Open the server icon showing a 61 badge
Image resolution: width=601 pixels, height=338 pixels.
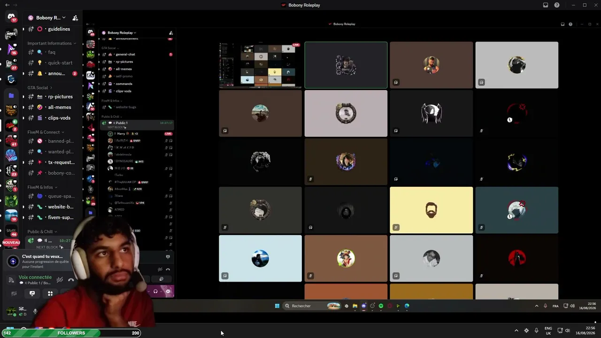click(x=11, y=140)
